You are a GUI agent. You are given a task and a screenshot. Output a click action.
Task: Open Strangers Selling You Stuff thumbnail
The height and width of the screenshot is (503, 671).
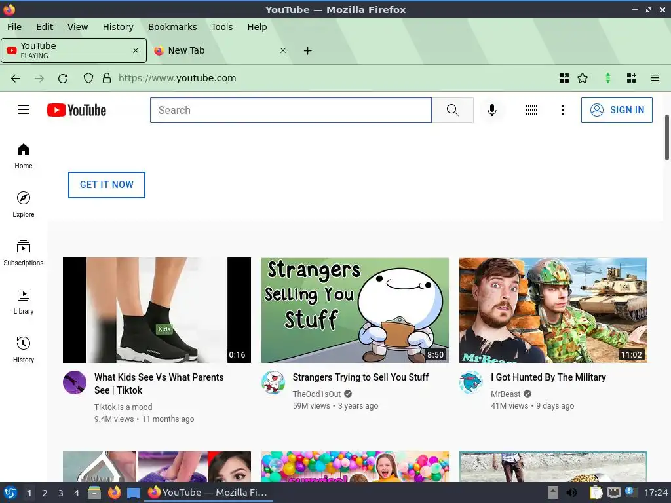[355, 310]
